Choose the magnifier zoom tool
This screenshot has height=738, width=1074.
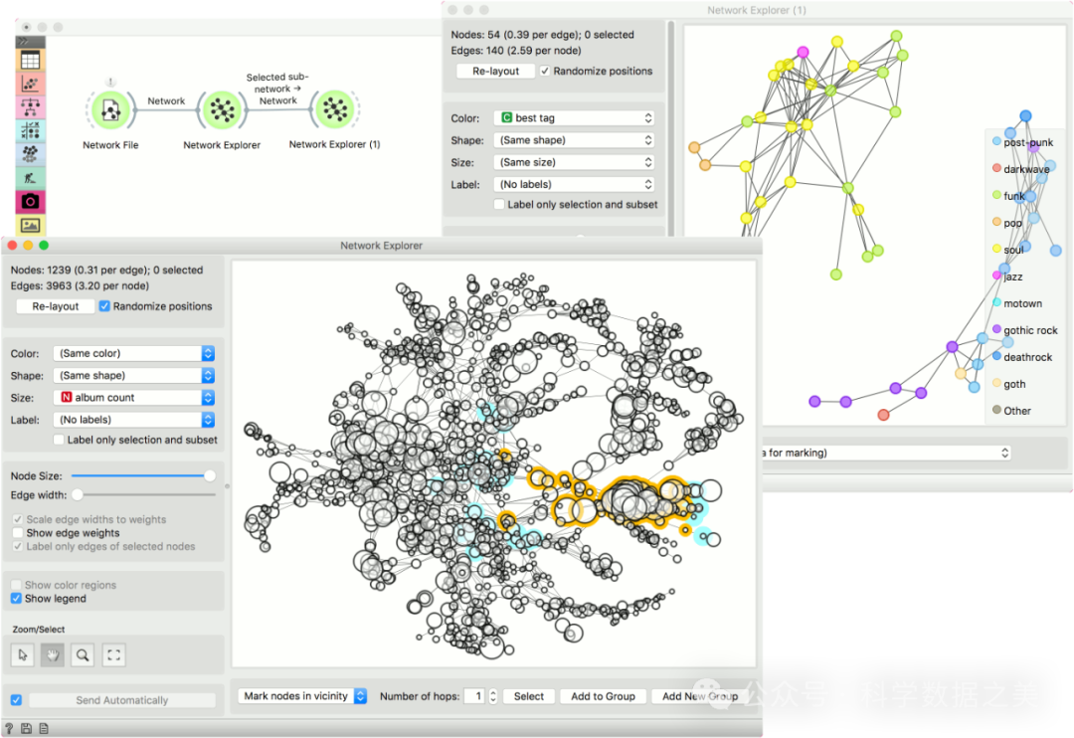click(84, 654)
